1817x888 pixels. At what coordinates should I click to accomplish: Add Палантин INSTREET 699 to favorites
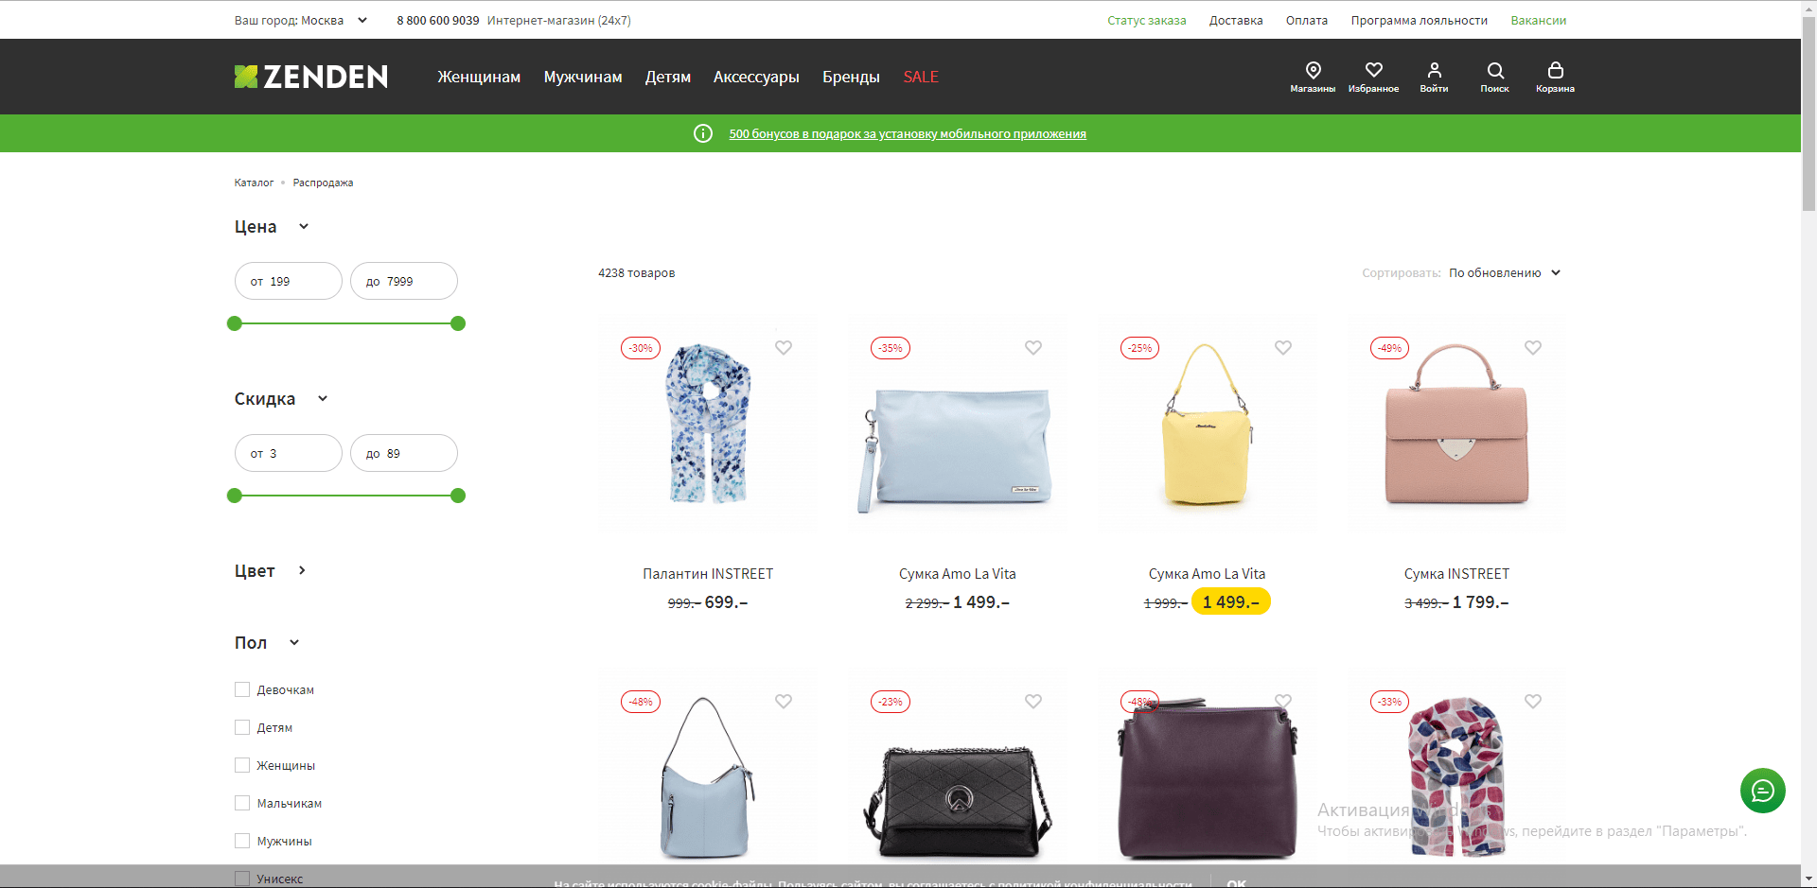coord(784,347)
